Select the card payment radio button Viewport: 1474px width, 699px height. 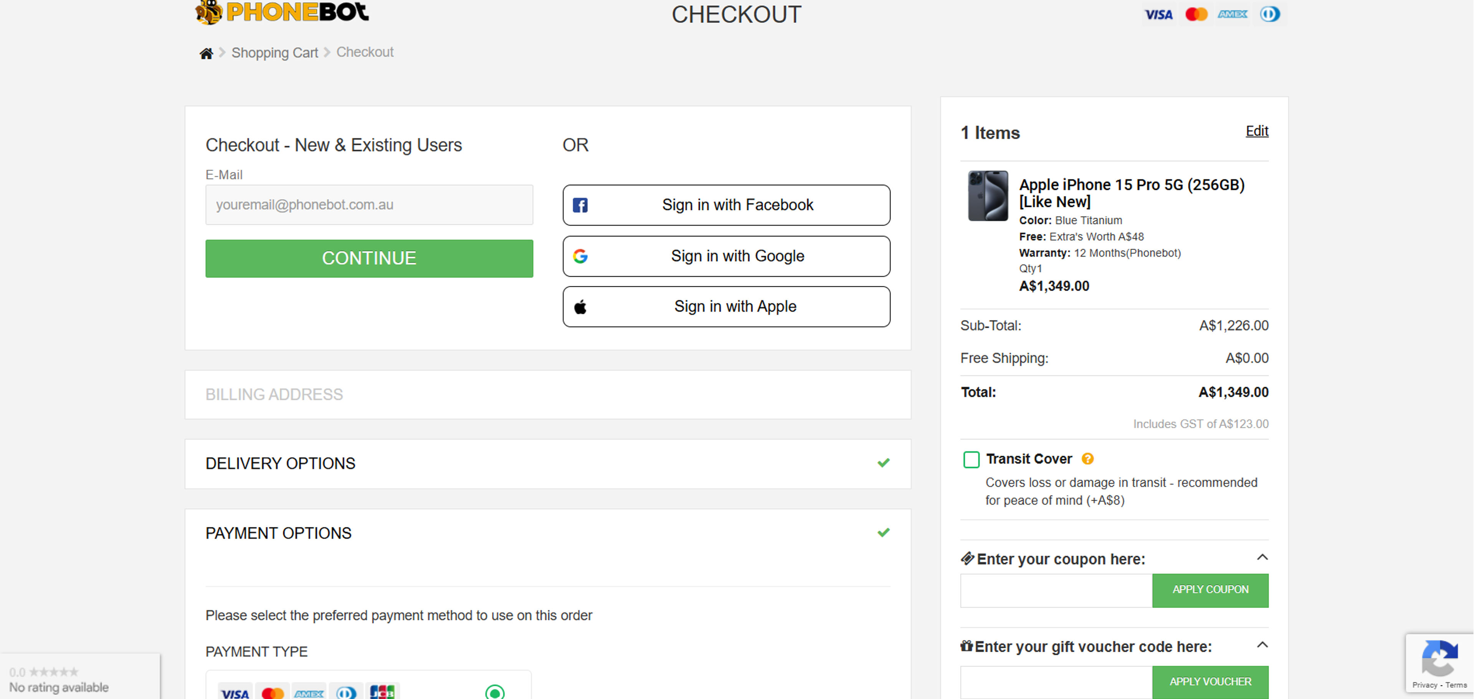click(494, 692)
